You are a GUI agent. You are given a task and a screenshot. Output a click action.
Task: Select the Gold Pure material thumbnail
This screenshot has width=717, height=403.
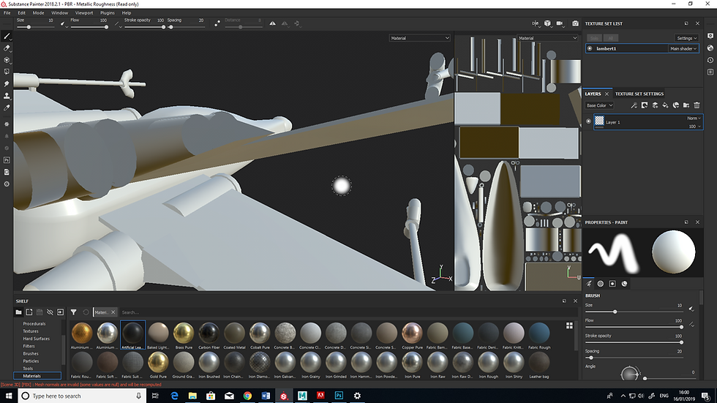(158, 365)
